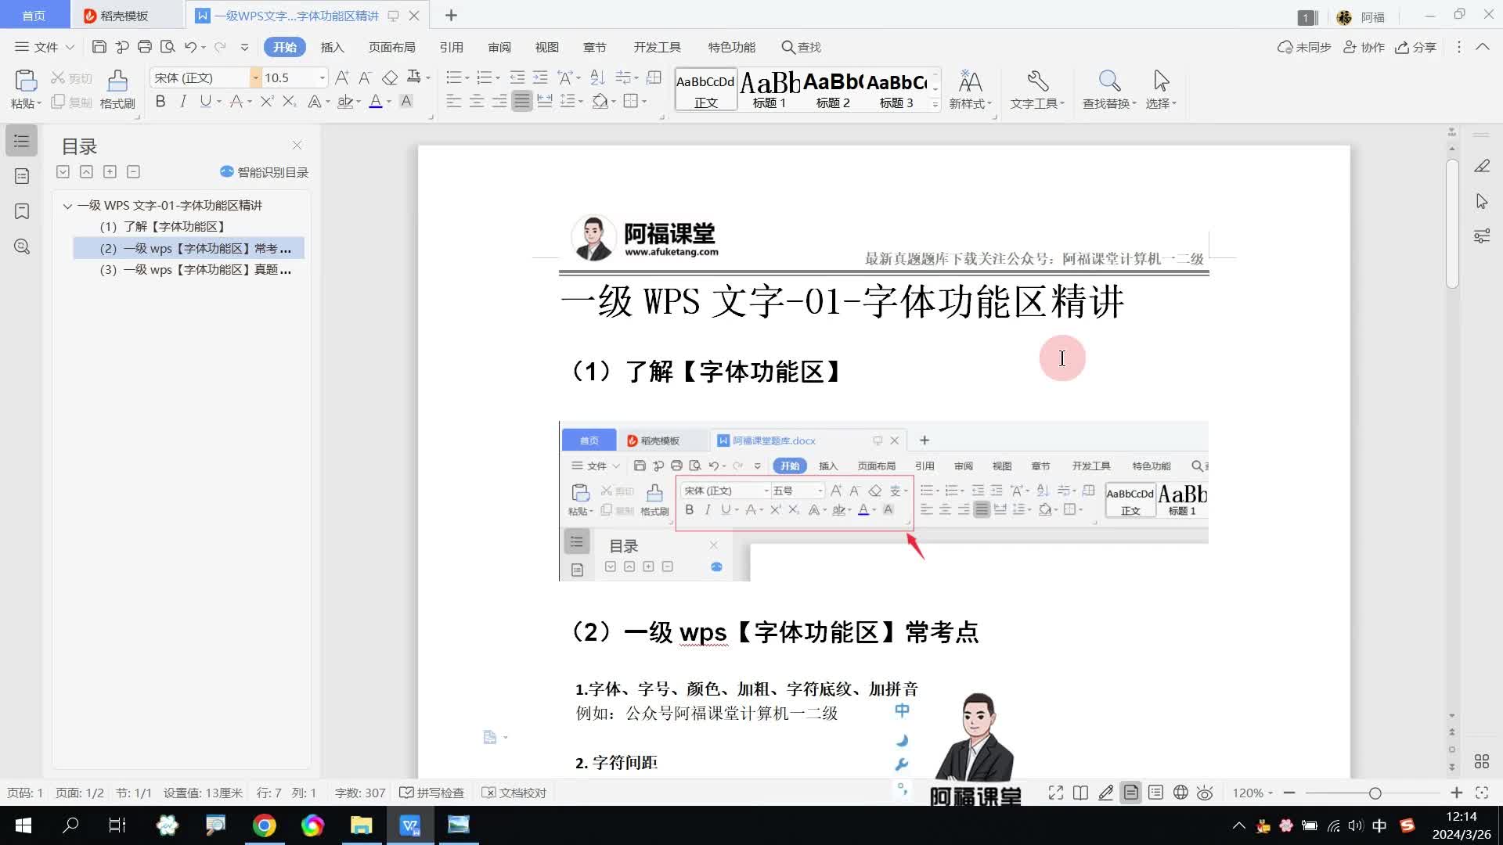Open the bookmark panel icon in left sidebar
This screenshot has height=845, width=1503.
(22, 211)
